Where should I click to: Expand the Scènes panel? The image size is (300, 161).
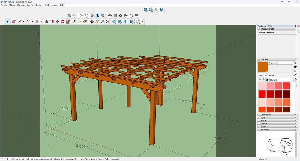point(259,127)
